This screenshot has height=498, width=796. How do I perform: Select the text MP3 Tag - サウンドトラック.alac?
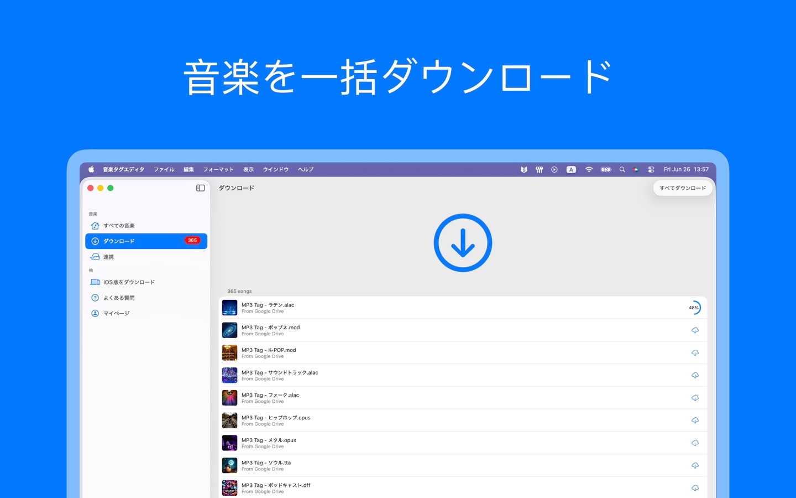coord(280,373)
